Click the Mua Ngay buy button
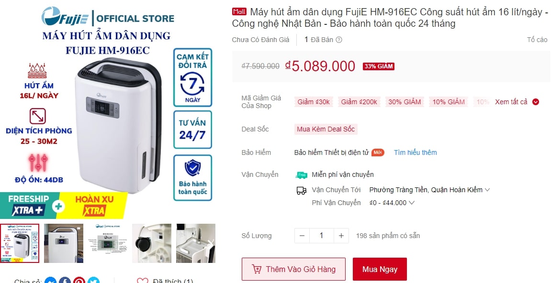The image size is (551, 283). click(380, 269)
